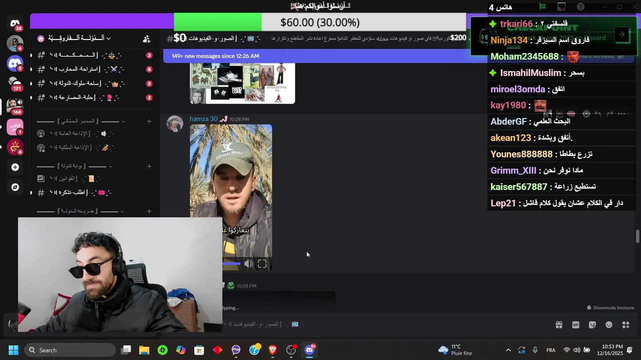Open Brave browser from the taskbar
The height and width of the screenshot is (360, 641).
[x=273, y=350]
